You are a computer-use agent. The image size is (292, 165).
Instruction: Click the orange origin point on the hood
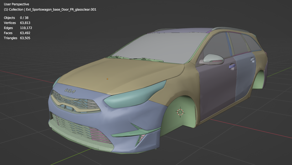[x=108, y=79]
